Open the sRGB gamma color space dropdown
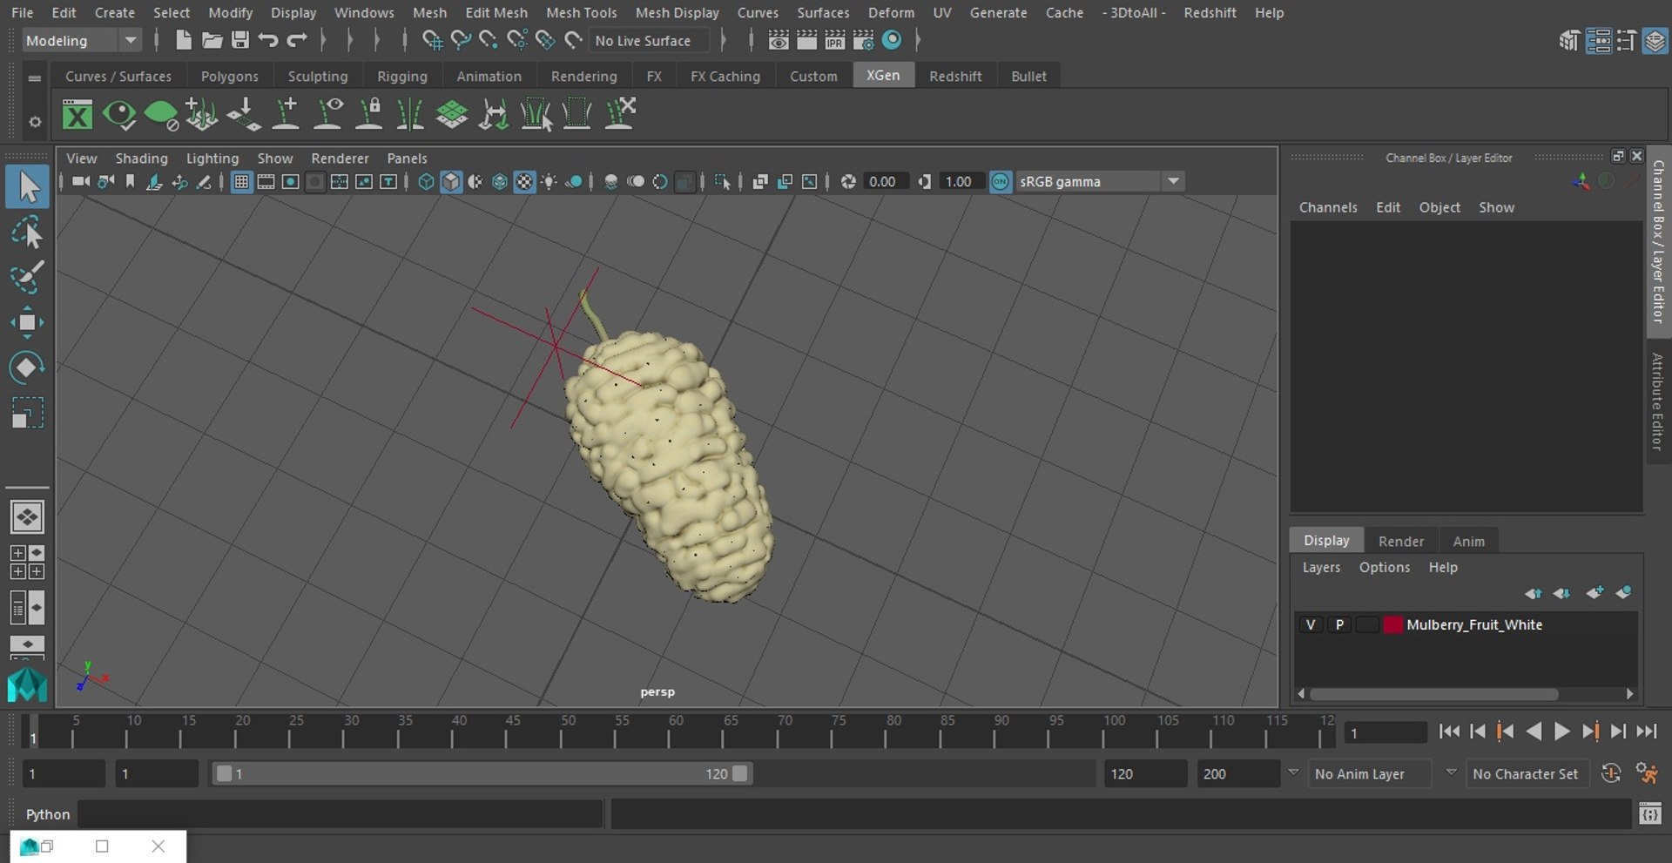 coord(1099,182)
